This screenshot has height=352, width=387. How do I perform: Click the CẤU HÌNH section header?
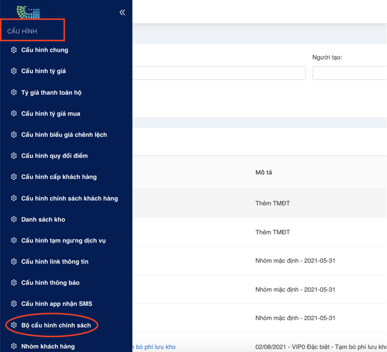point(23,31)
